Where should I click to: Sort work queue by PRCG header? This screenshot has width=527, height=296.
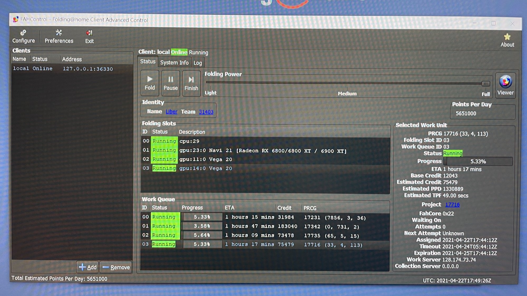pyautogui.click(x=345, y=208)
